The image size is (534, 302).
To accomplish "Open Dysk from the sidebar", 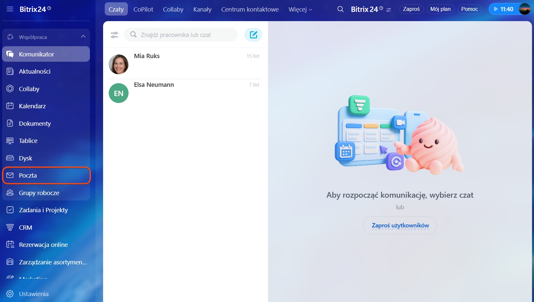I will [46, 158].
